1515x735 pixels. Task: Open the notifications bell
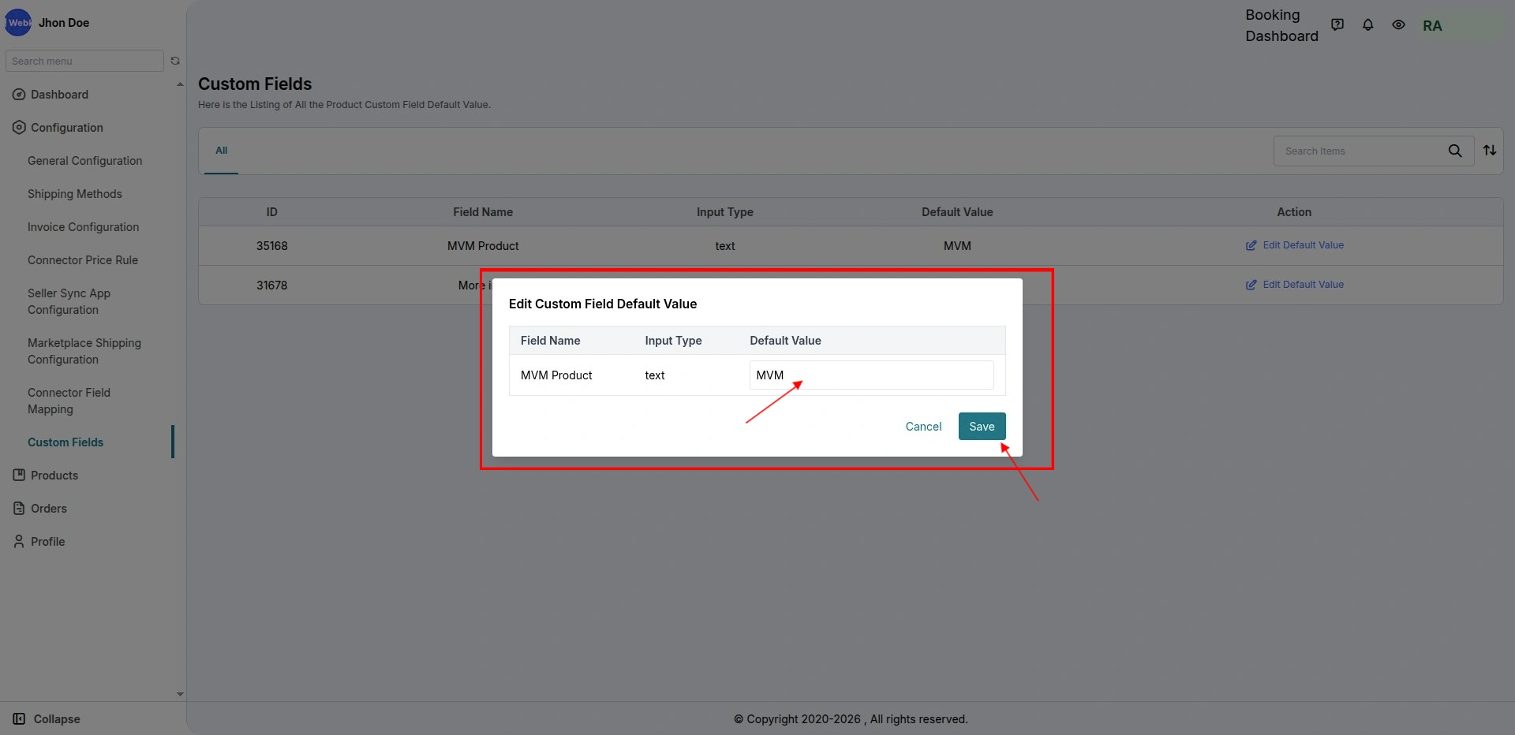coord(1368,25)
